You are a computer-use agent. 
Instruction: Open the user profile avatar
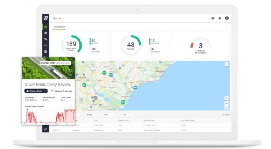227,18
